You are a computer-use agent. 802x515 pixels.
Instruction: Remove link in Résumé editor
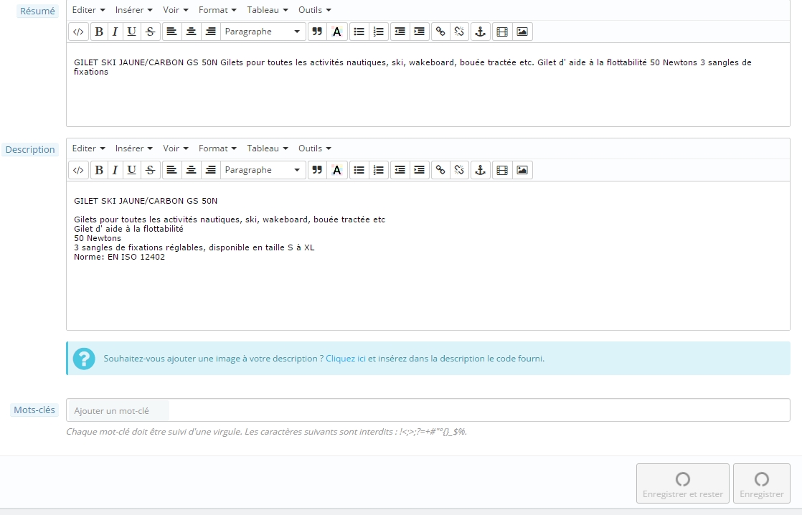[x=459, y=32]
